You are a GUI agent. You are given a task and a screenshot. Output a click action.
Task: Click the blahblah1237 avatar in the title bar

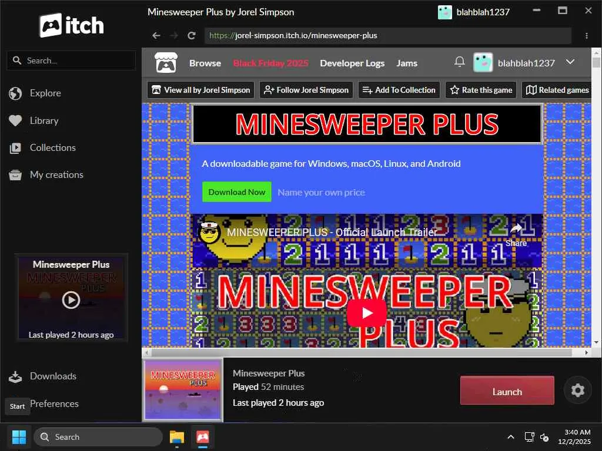click(x=444, y=12)
